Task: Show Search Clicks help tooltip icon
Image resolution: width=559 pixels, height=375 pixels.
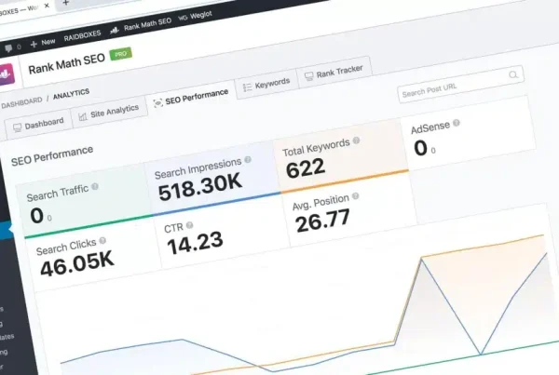Action: coord(102,240)
